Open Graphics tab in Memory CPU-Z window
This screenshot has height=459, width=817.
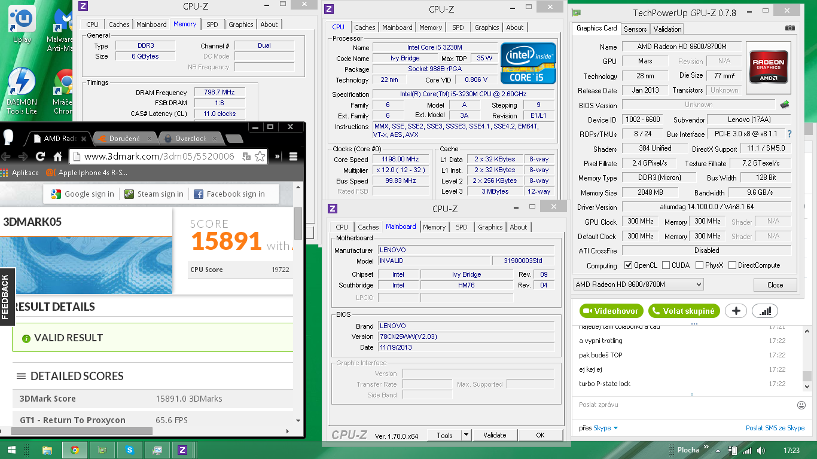point(241,25)
